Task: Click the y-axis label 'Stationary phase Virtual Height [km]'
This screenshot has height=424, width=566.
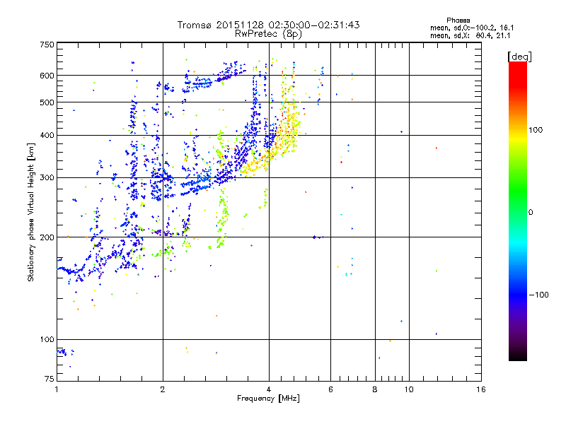Action: (x=30, y=212)
